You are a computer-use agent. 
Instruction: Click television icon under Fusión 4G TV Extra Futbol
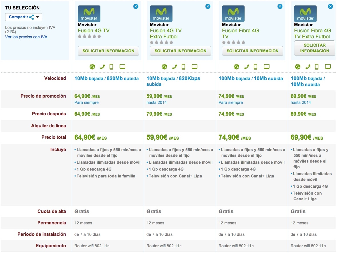tap(195, 67)
